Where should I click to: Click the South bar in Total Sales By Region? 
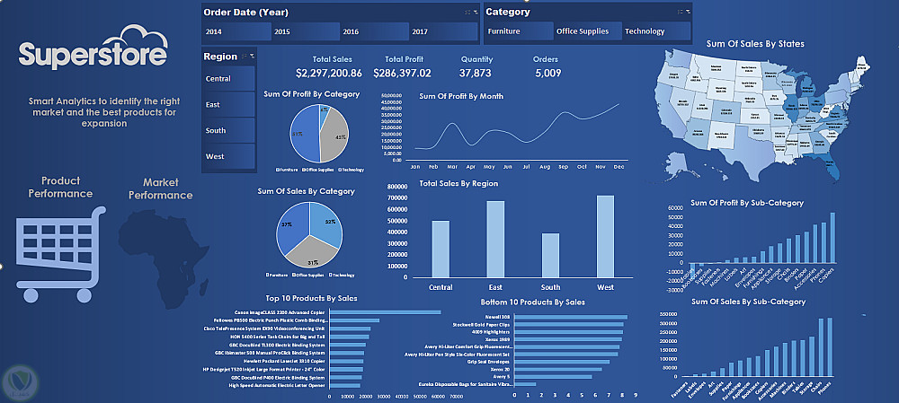coord(550,255)
